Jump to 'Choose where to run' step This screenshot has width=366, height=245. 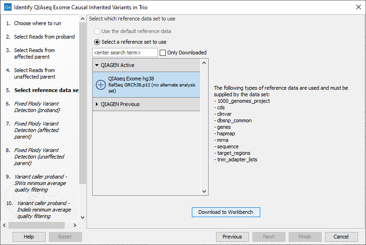point(37,23)
